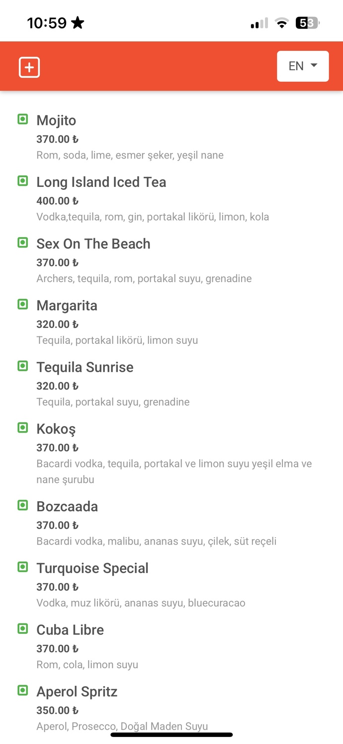Tap the green icon beside Tequila Sunrise

23,366
